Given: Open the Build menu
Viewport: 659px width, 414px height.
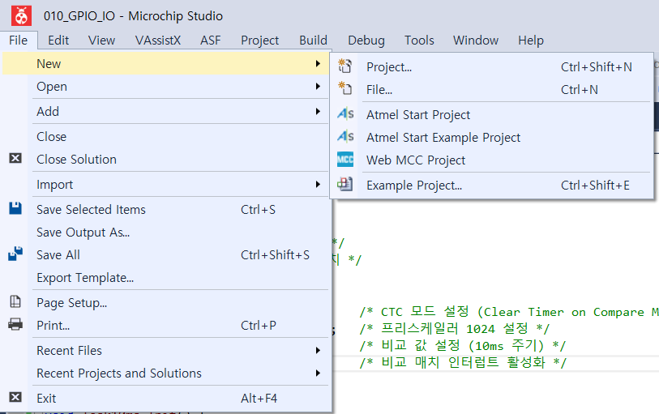Looking at the screenshot, I should click(x=313, y=41).
